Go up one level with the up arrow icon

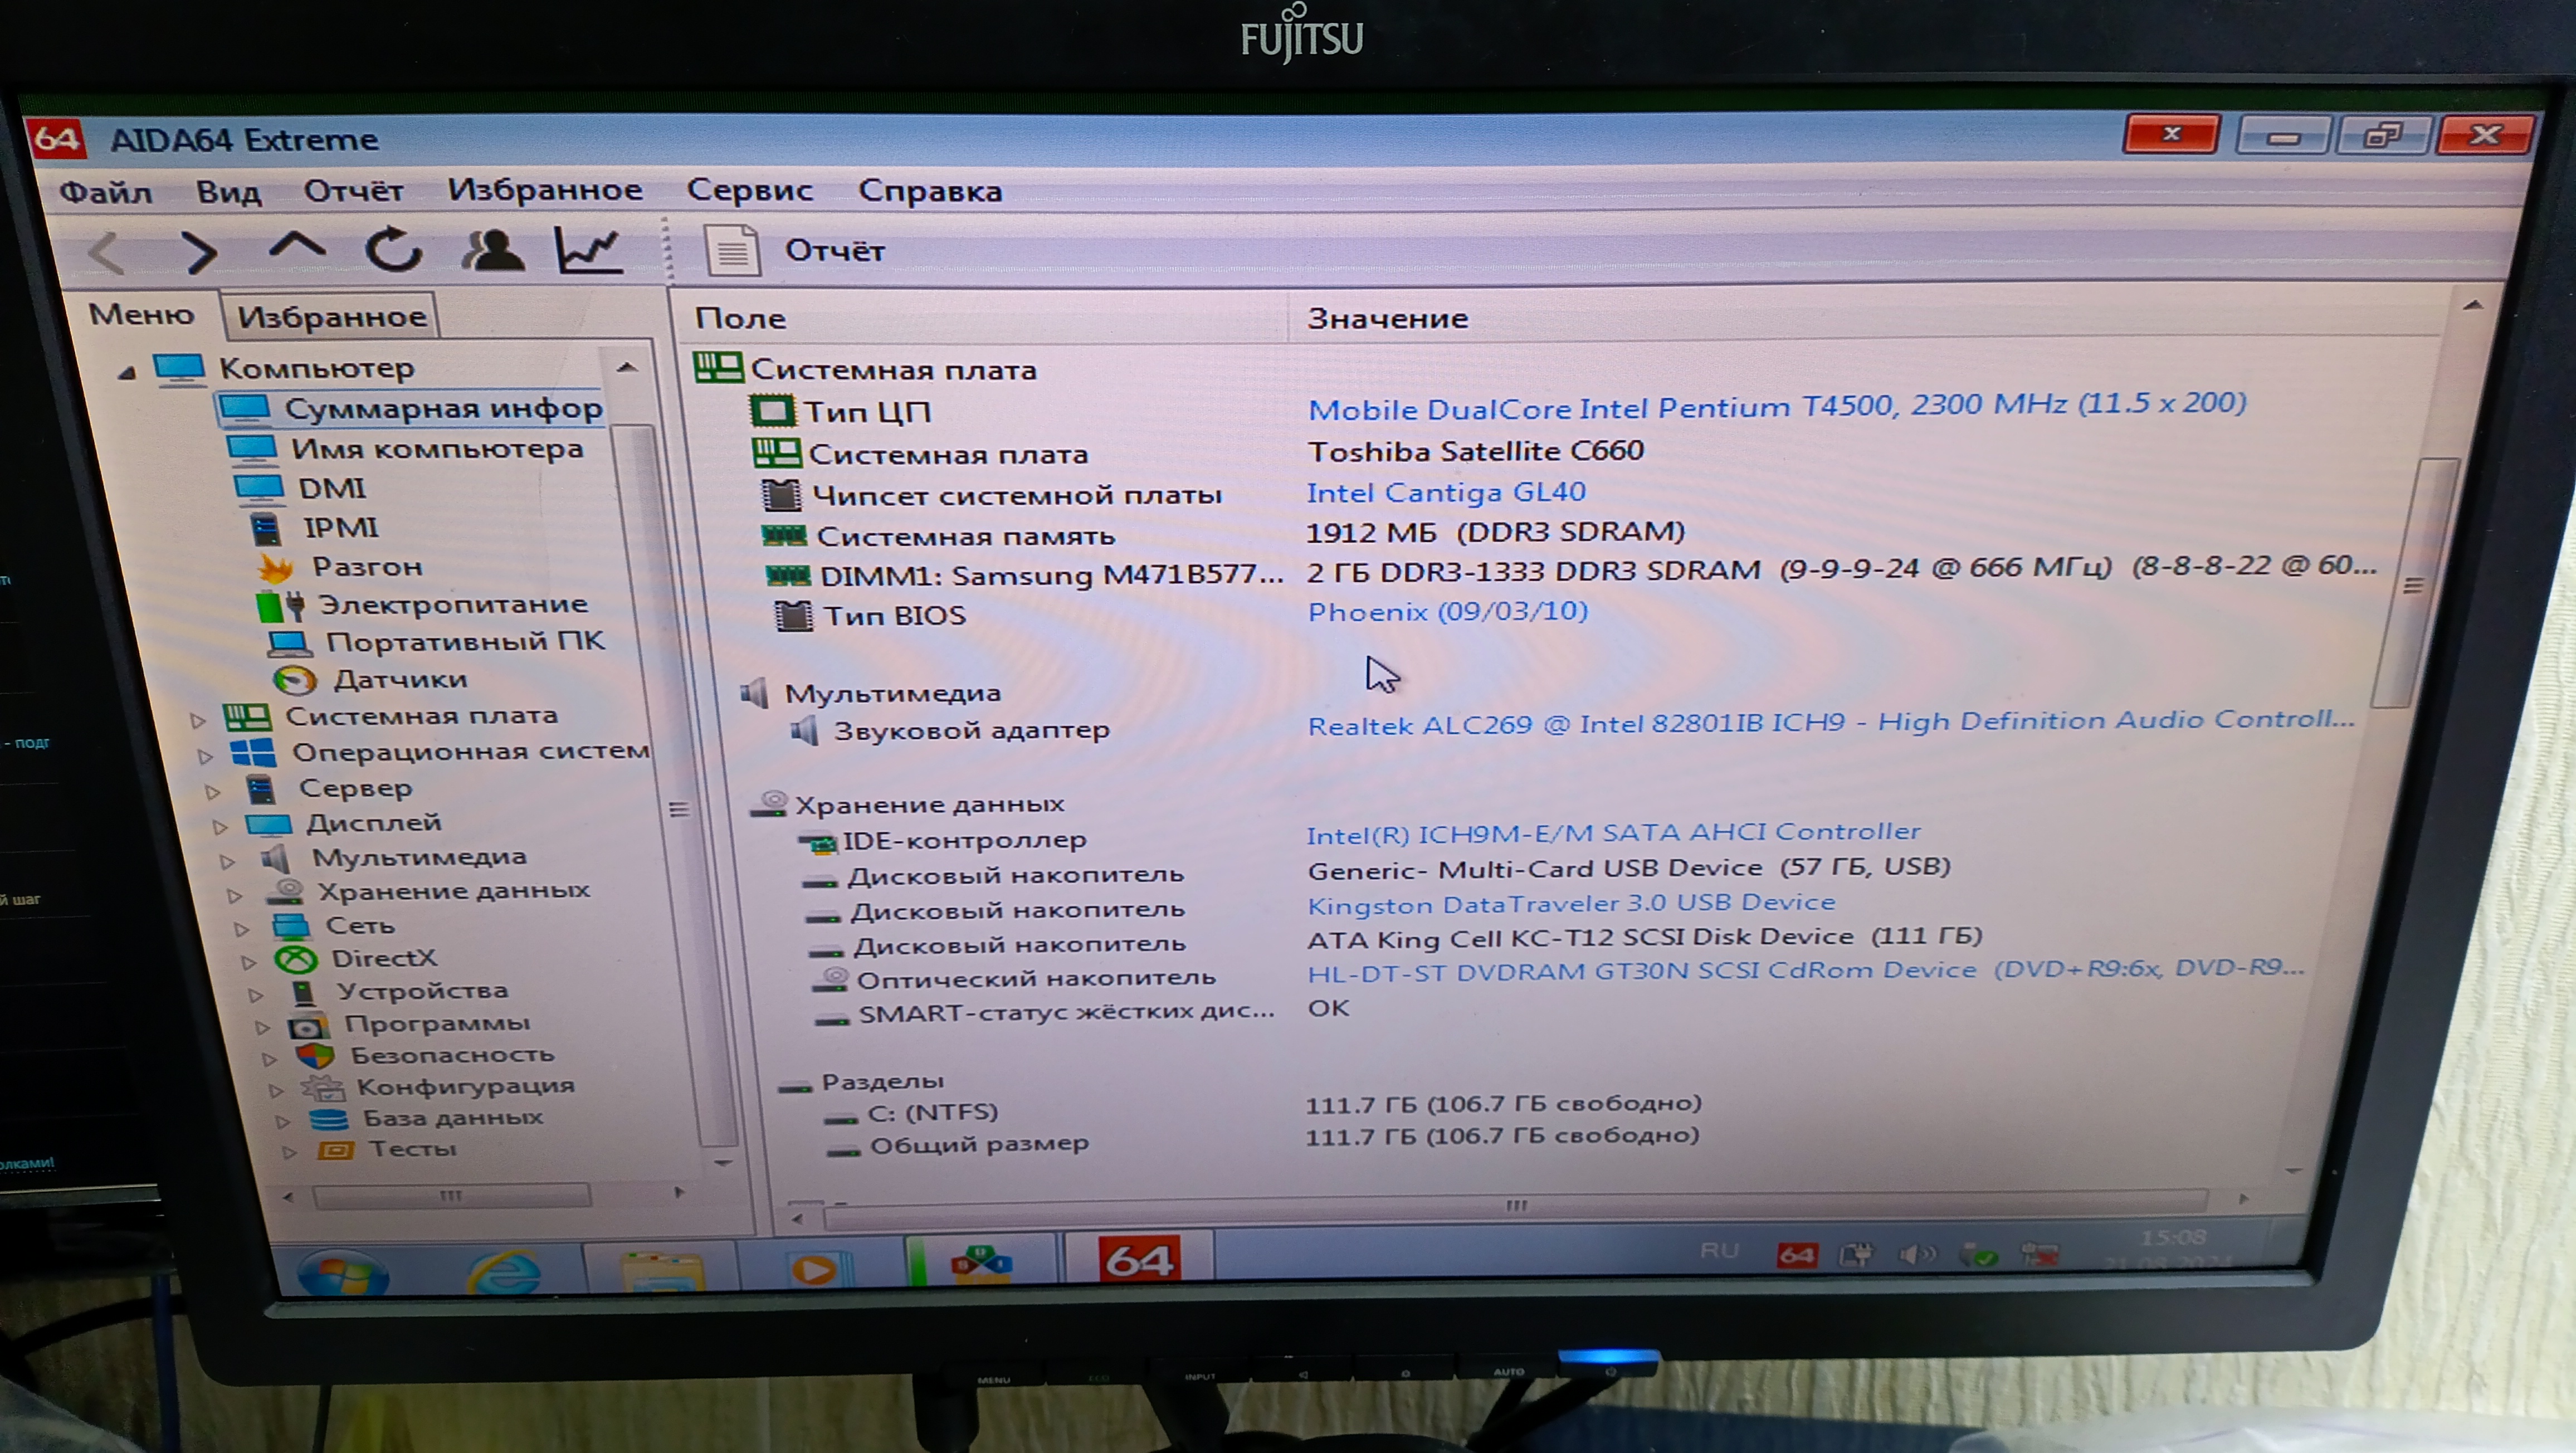297,247
